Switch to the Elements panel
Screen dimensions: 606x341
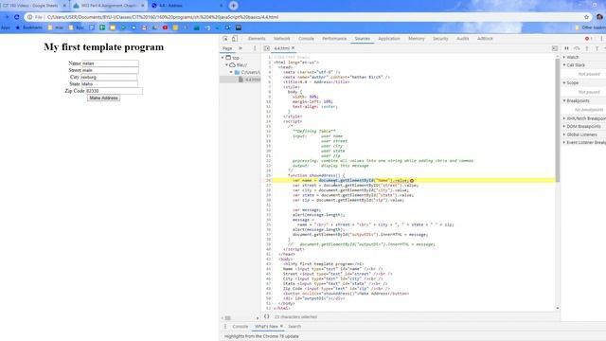point(257,39)
